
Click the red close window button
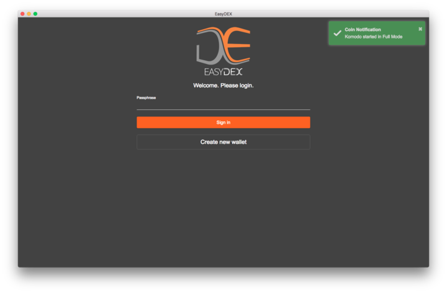pyautogui.click(x=22, y=14)
